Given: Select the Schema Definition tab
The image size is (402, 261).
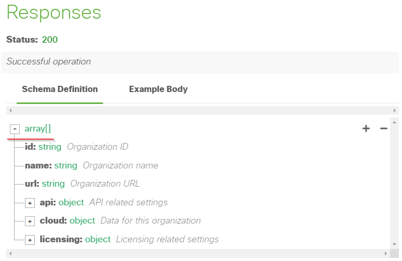Looking at the screenshot, I should 60,89.
